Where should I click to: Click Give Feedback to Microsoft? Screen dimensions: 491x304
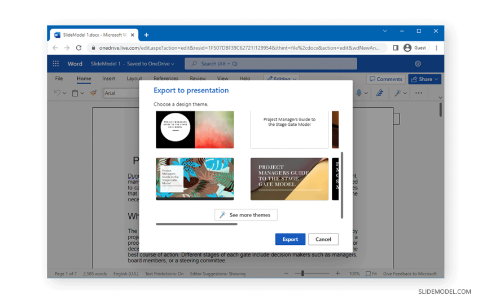(410, 274)
